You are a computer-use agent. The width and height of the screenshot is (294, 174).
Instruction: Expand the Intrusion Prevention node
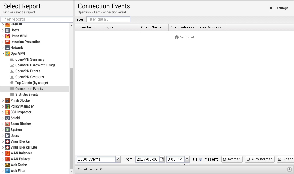click(x=3, y=42)
